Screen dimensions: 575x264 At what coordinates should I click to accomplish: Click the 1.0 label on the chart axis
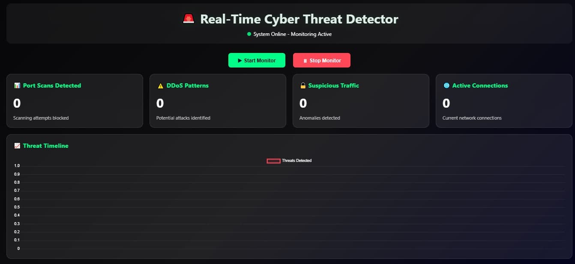point(17,165)
